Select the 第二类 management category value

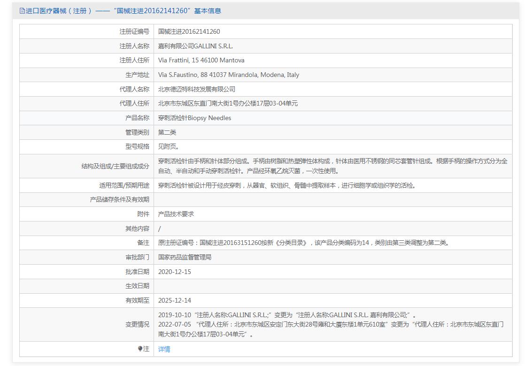(167, 132)
